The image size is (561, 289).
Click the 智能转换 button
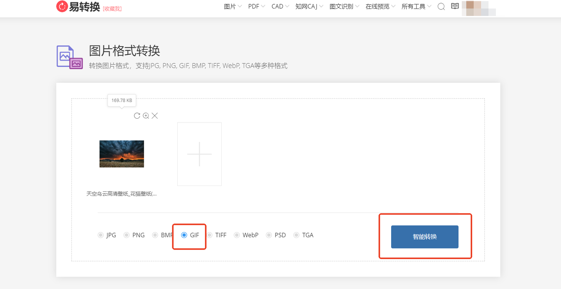click(425, 237)
